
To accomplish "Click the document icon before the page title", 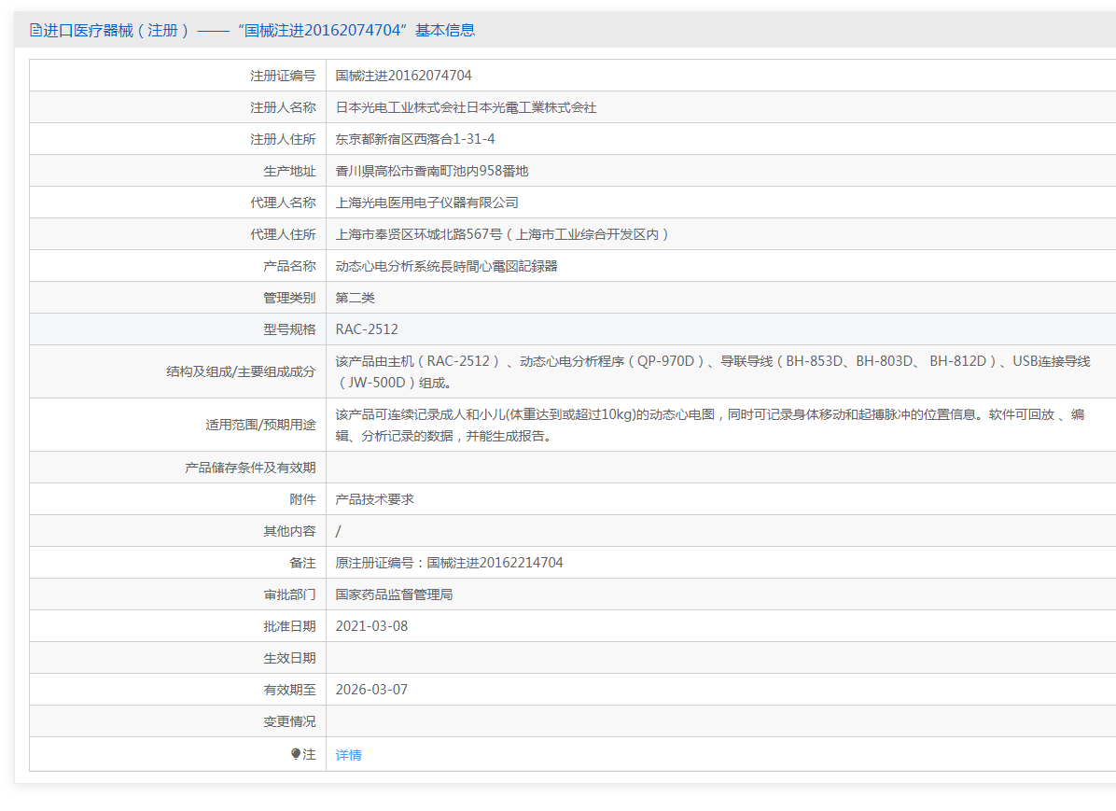I will point(35,30).
